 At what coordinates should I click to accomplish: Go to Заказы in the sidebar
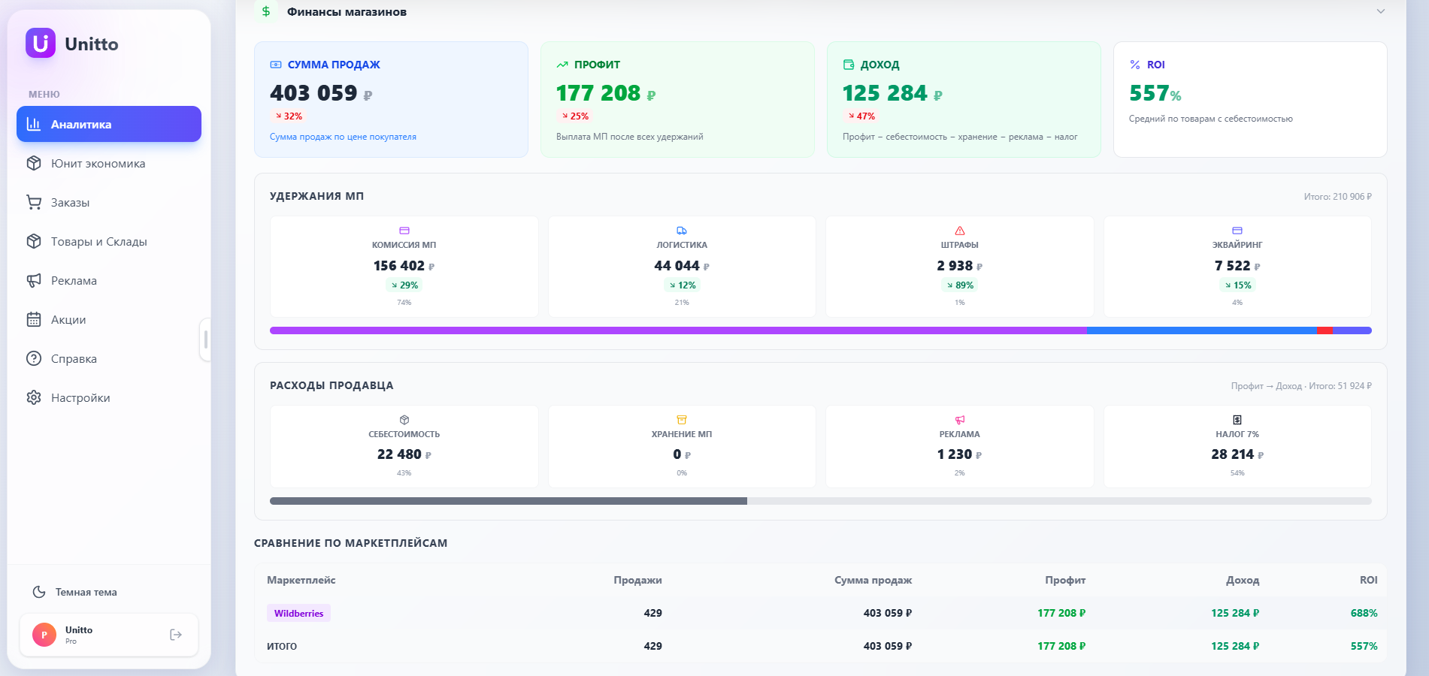coord(70,203)
